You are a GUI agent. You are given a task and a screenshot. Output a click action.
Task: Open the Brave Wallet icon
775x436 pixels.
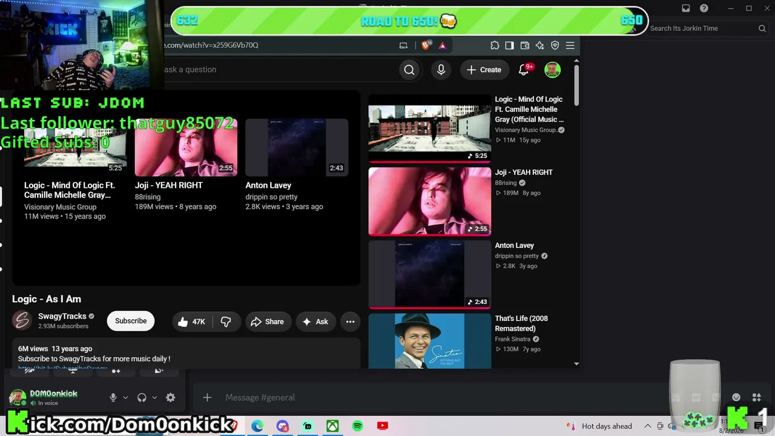(x=525, y=45)
